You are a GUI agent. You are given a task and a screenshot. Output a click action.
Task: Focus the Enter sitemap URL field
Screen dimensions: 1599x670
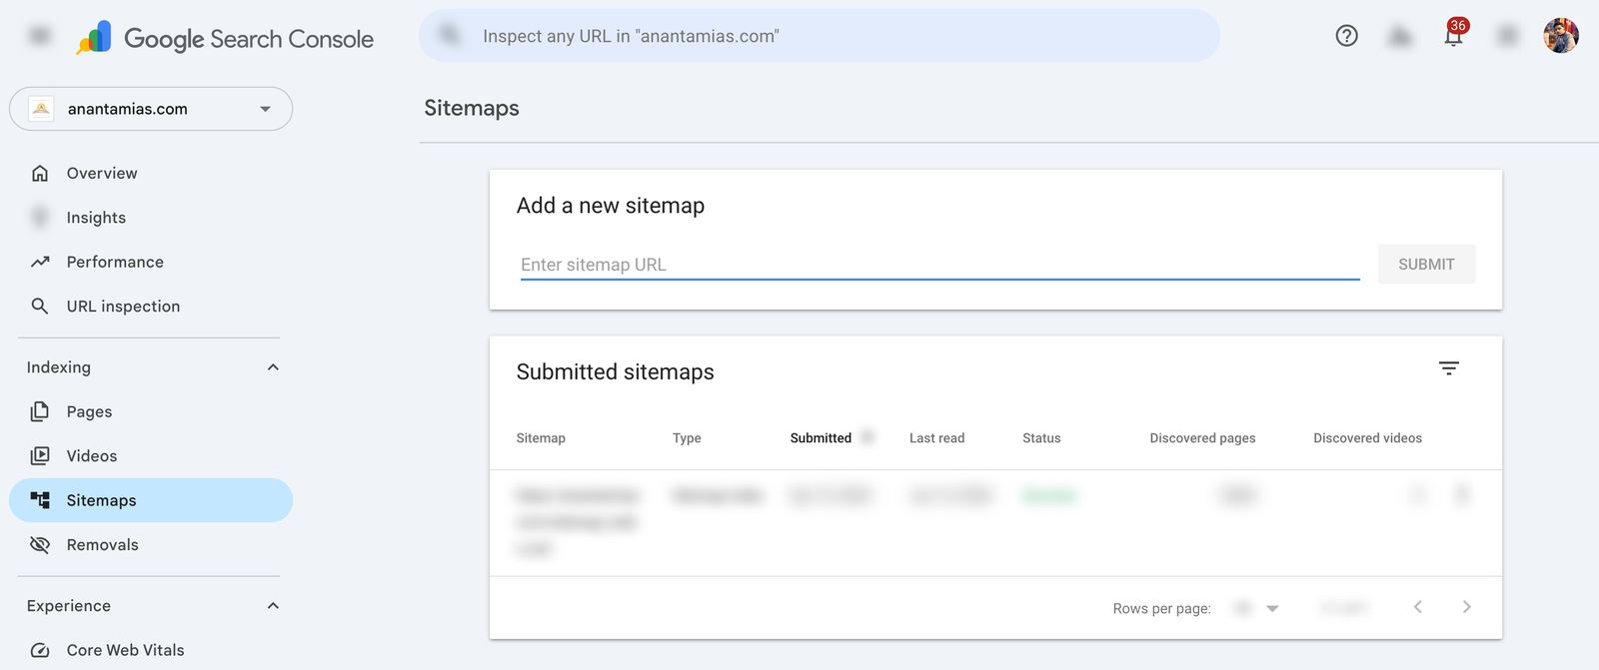pyautogui.click(x=940, y=265)
